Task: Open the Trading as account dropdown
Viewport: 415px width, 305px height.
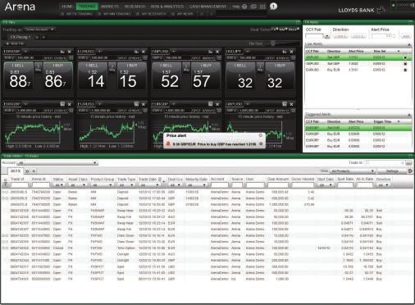Action: tap(39, 29)
